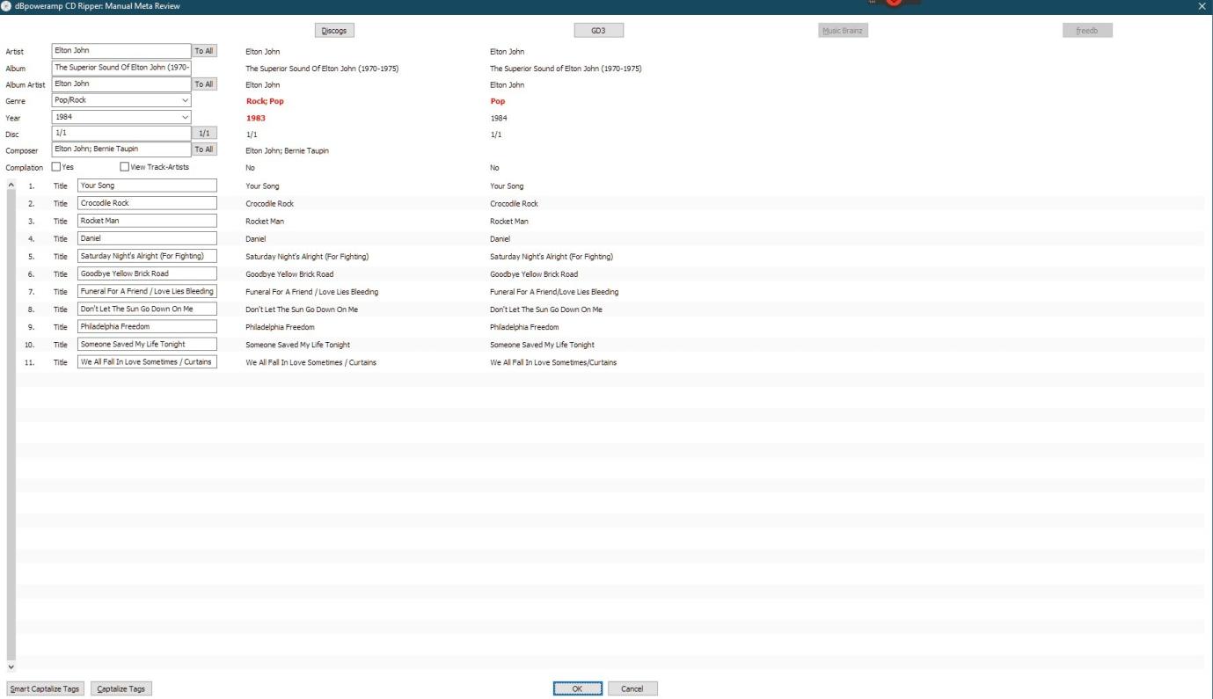Apply Artist to all with To All

coord(204,51)
